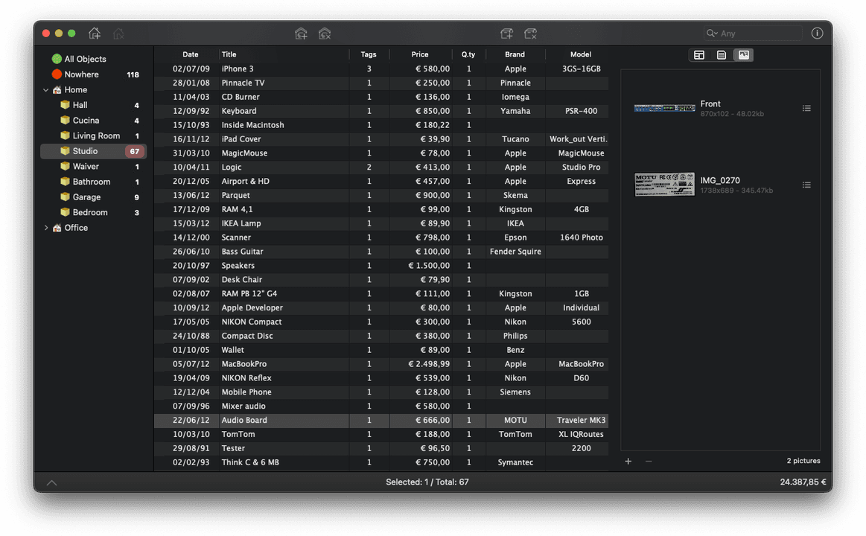The image size is (866, 536).
Task: Switch to the pictures view
Action: click(743, 55)
